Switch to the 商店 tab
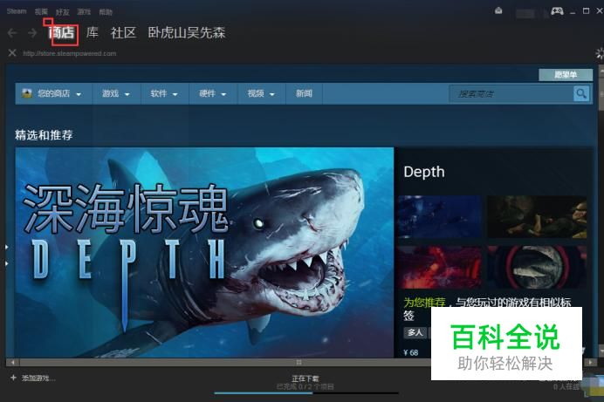Viewport: 604px width, 402px height. click(62, 32)
